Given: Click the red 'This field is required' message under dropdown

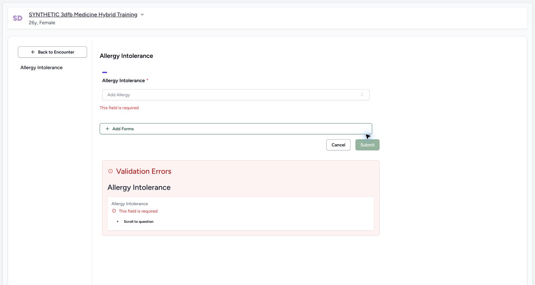Looking at the screenshot, I should pos(119,108).
